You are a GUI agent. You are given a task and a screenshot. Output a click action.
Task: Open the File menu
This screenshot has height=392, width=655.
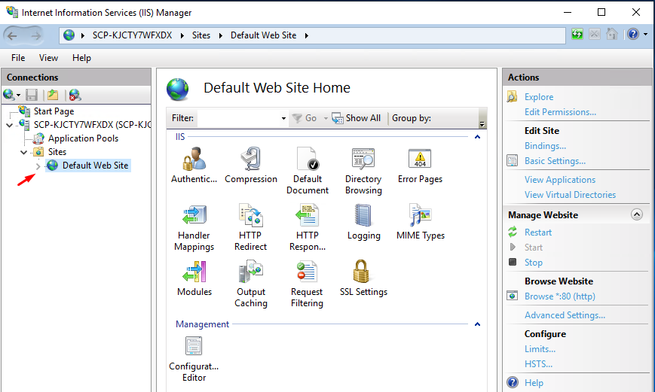tap(18, 58)
